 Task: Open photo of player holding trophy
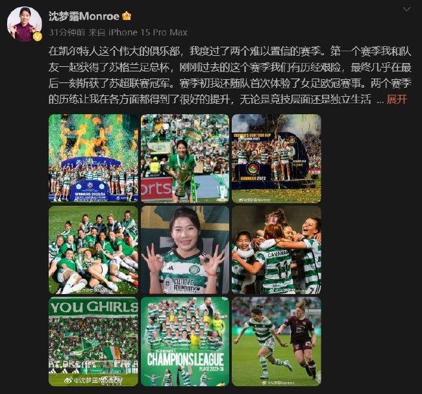pos(185,158)
